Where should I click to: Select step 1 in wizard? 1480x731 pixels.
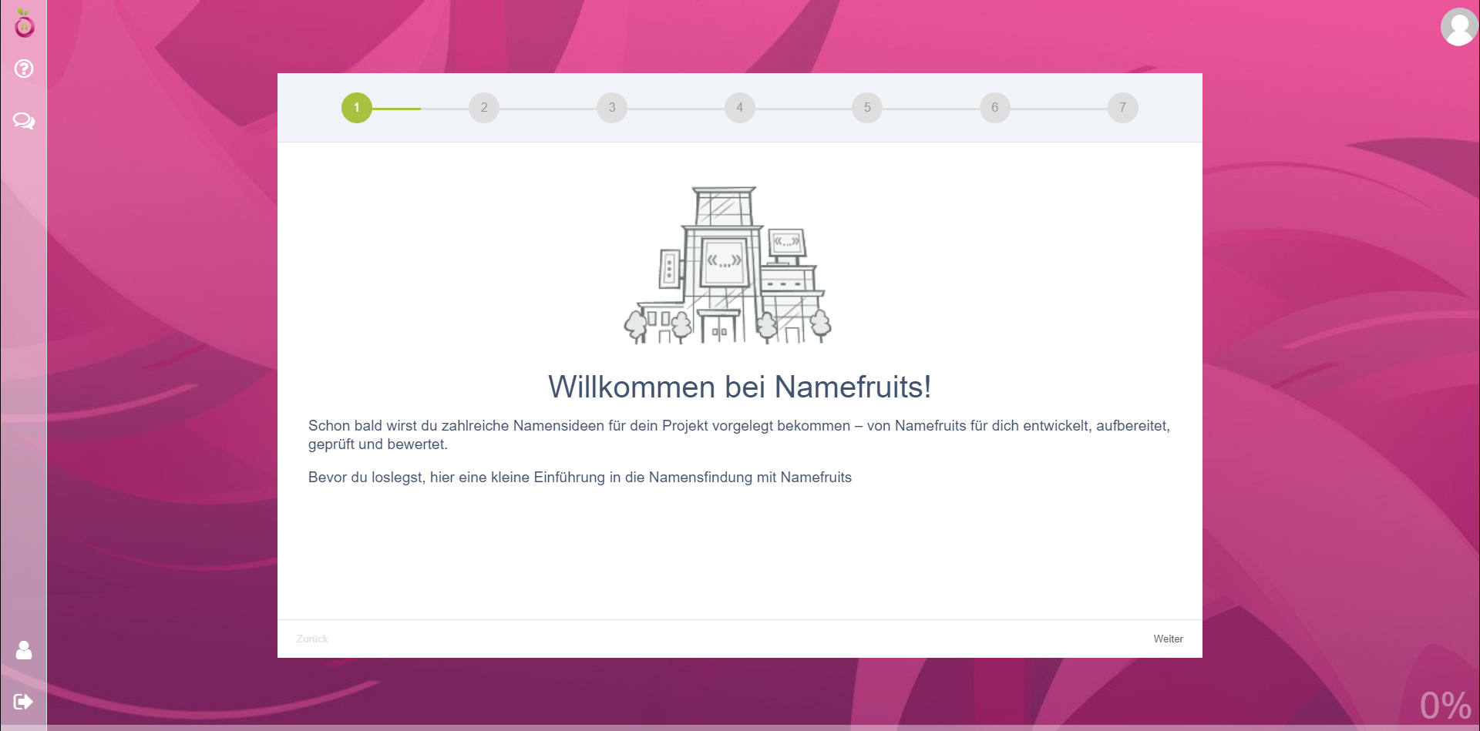click(357, 108)
